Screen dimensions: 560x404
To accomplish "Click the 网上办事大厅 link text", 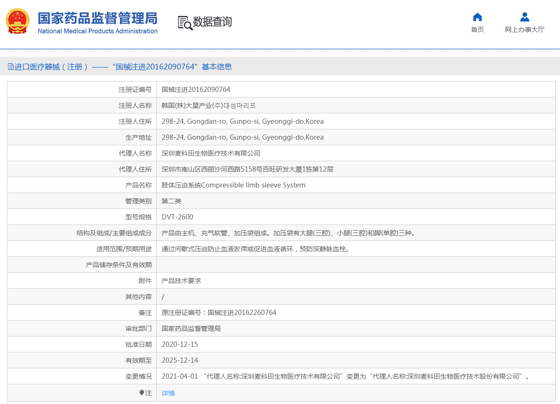I will point(524,30).
